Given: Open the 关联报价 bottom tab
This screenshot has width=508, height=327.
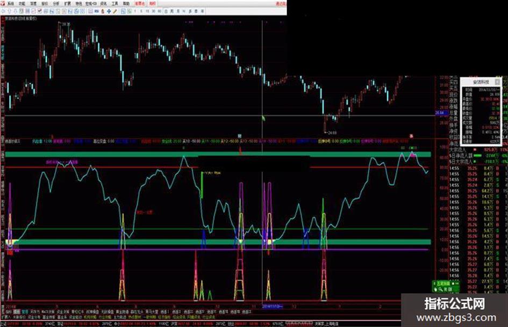Looking at the screenshot, I should (19, 317).
